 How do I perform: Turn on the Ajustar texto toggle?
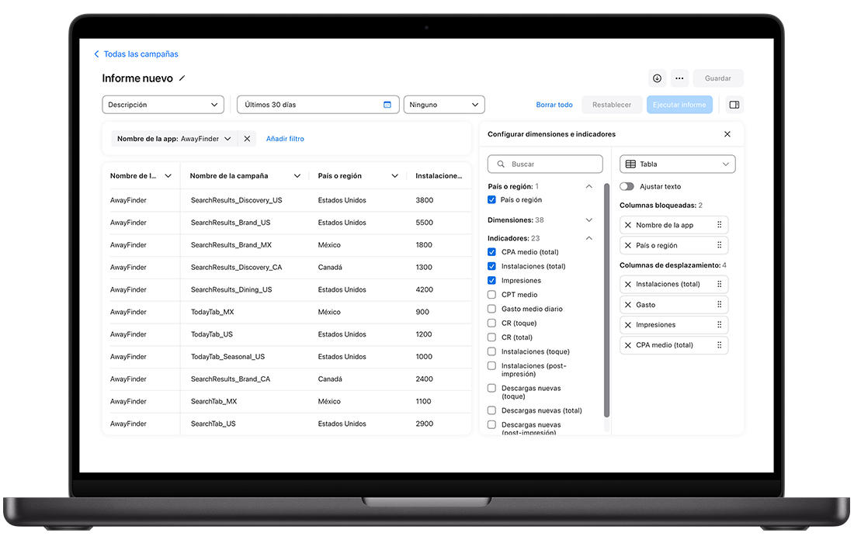(627, 186)
